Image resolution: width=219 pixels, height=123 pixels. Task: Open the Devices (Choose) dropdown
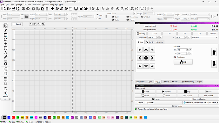164,103
